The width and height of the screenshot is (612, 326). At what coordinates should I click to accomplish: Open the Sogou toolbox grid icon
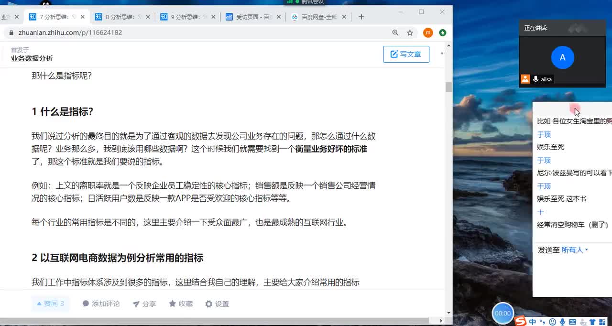tap(602, 322)
